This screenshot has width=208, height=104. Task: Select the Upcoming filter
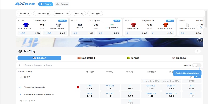click(x=42, y=14)
